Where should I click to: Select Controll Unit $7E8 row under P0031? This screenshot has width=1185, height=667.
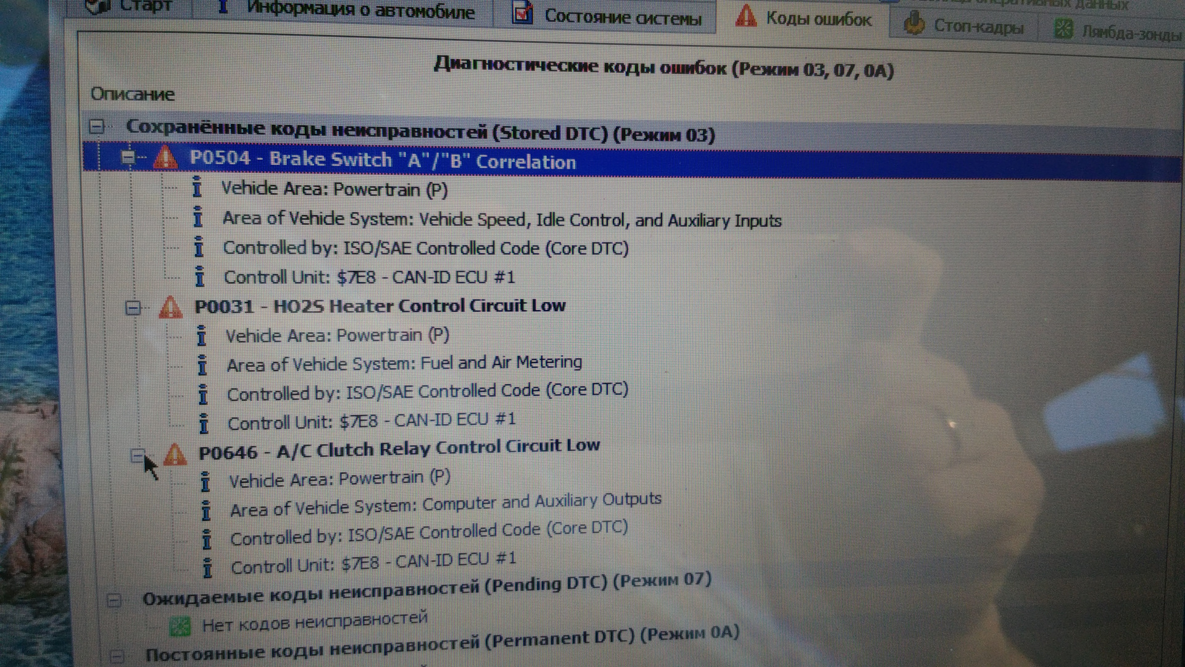(x=372, y=421)
